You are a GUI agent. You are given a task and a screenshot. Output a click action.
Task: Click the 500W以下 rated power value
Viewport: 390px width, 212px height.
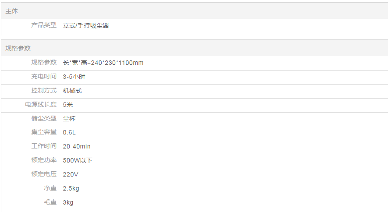[78, 160]
